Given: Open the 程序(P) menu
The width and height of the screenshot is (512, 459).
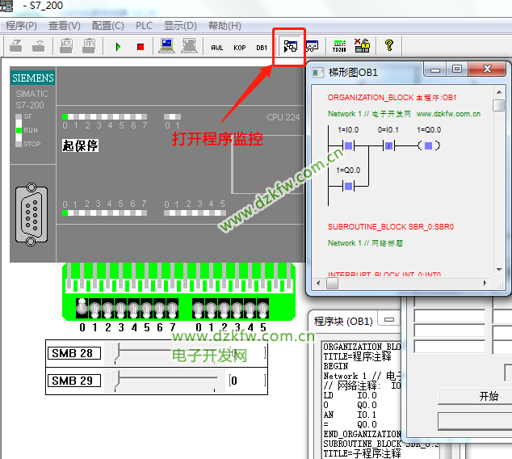Looking at the screenshot, I should 21,26.
